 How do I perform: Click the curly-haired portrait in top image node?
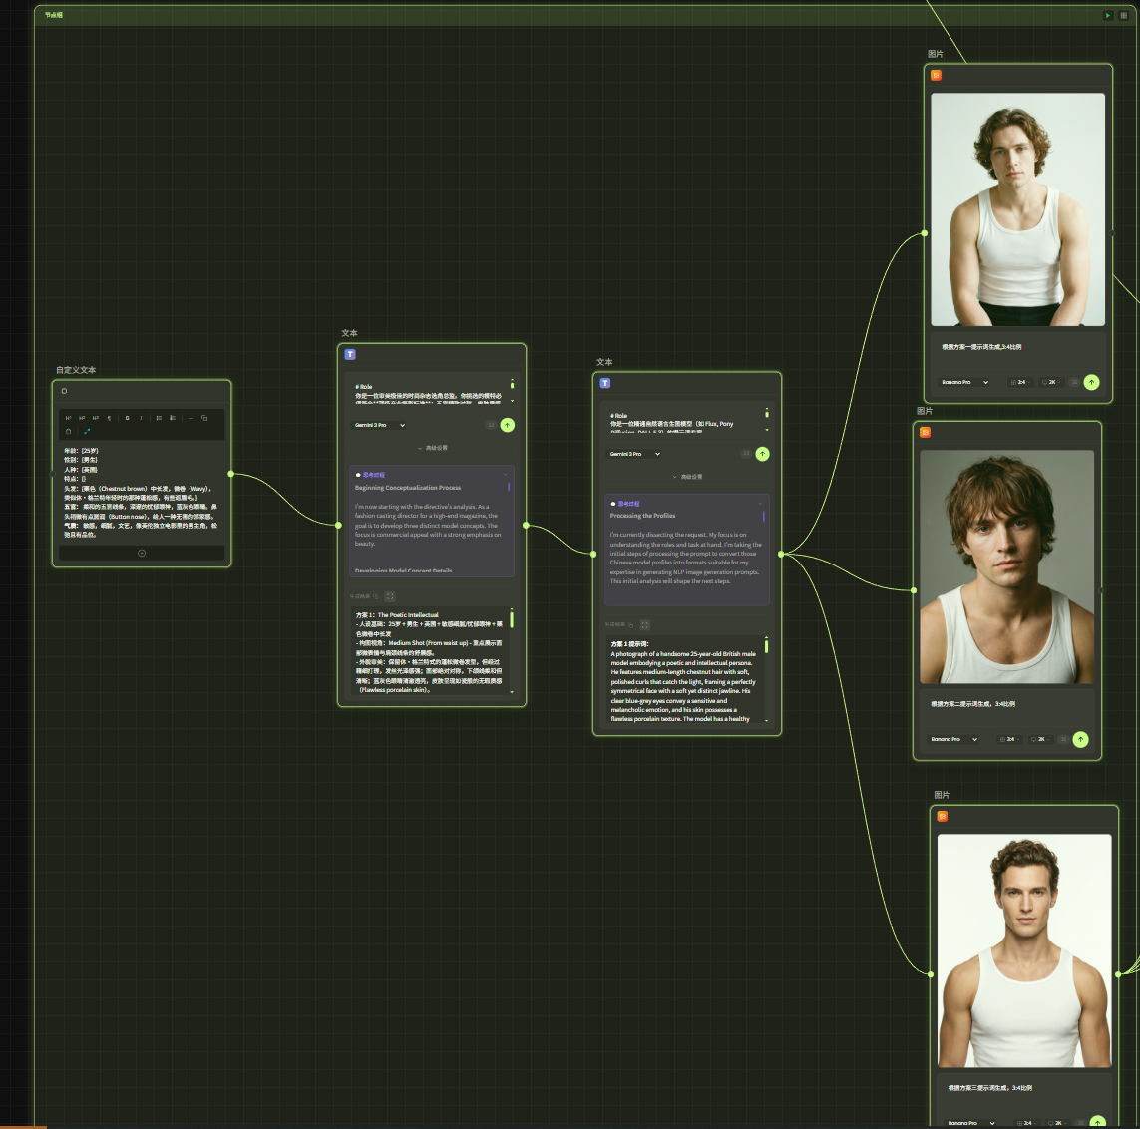1017,209
